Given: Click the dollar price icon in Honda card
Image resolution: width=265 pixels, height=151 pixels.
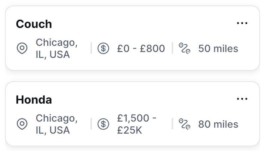Looking at the screenshot, I should pyautogui.click(x=103, y=124).
